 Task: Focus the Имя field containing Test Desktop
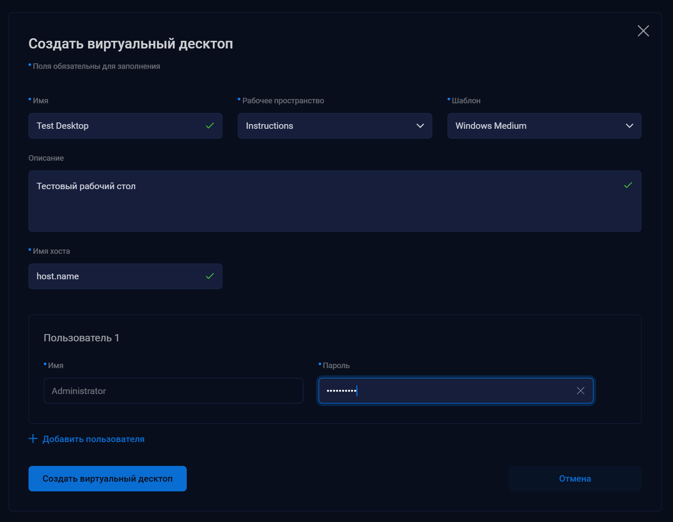pyautogui.click(x=115, y=126)
